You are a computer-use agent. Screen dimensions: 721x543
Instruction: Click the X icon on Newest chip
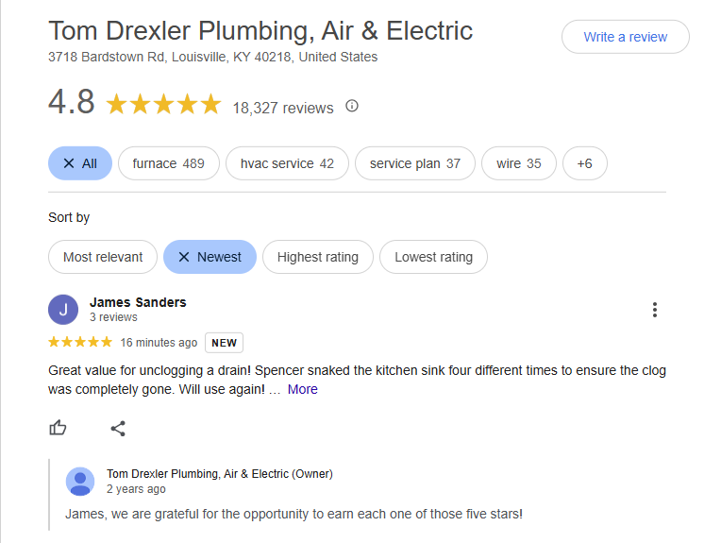pyautogui.click(x=184, y=257)
